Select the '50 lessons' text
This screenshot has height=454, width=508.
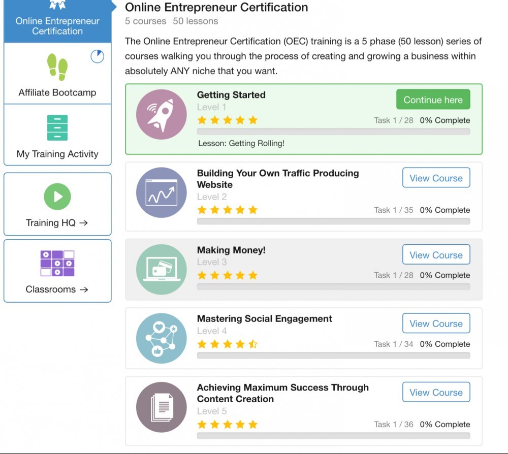pos(196,21)
